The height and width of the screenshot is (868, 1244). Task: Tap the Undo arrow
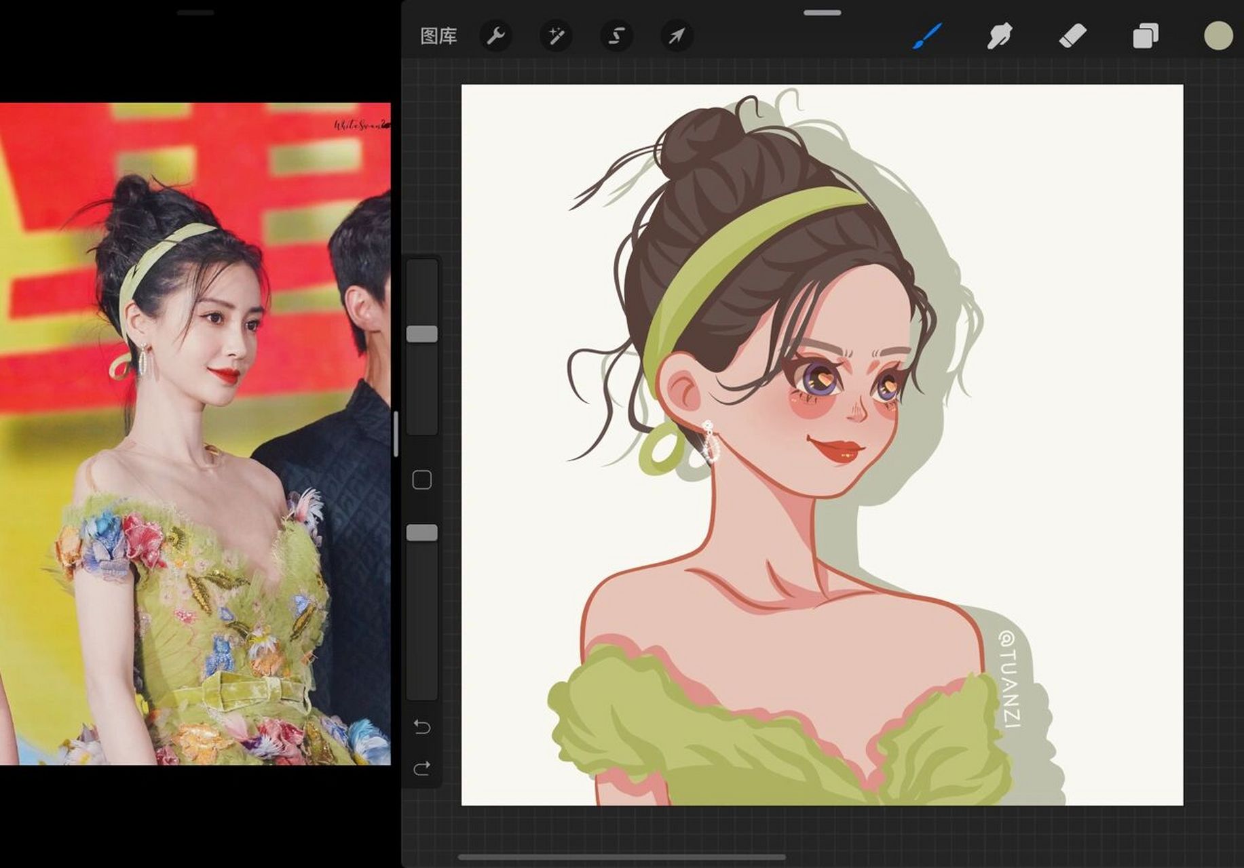[x=422, y=726]
